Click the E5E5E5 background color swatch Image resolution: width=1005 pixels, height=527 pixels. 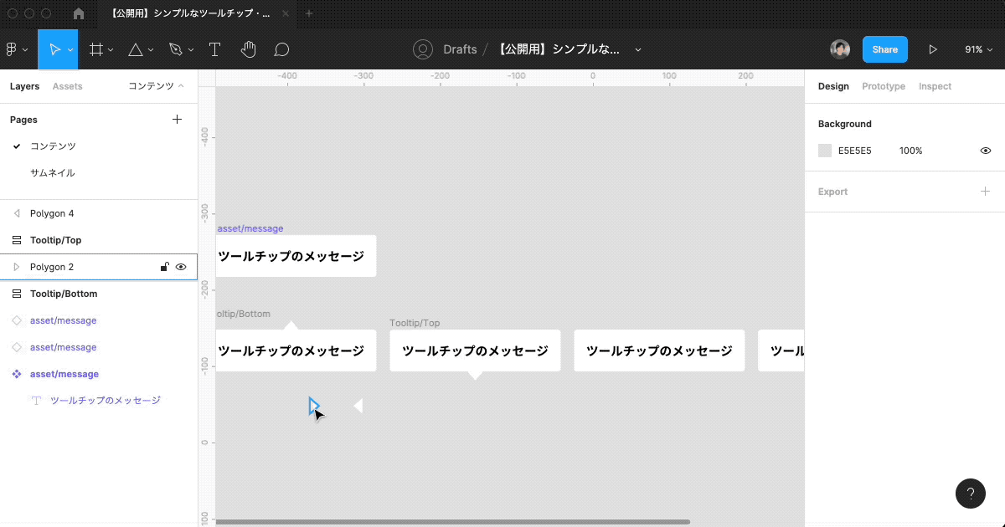[x=825, y=151]
